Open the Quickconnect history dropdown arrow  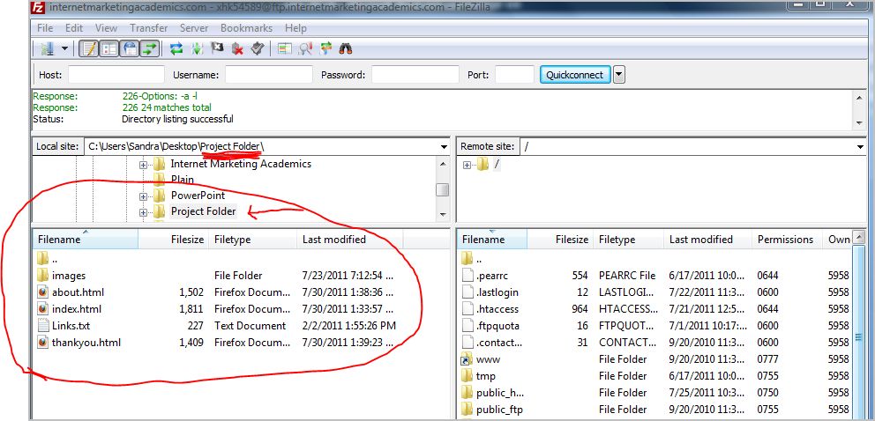point(618,75)
